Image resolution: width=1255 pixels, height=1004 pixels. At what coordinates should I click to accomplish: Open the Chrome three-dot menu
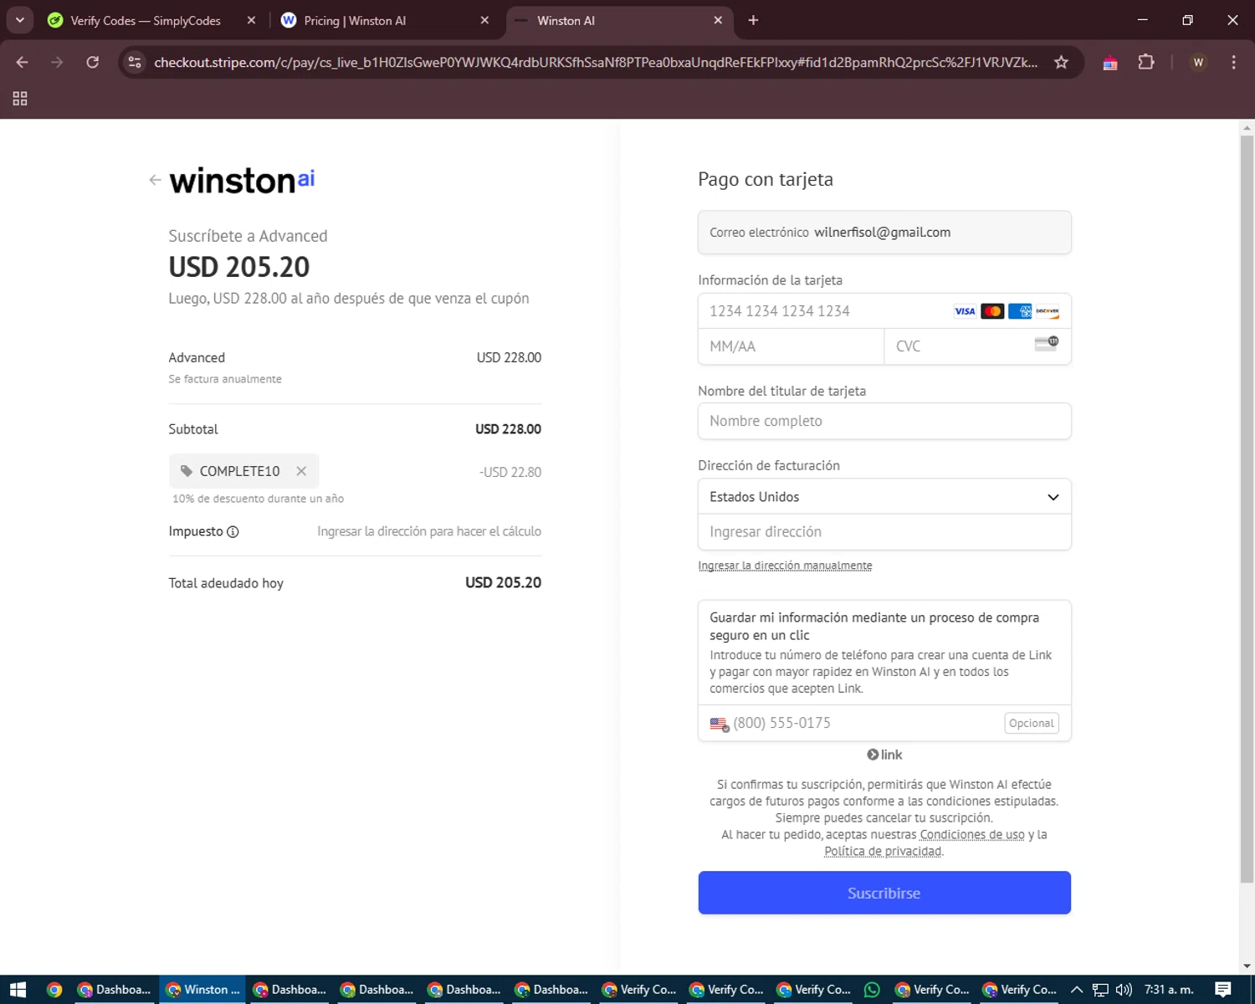coord(1233,62)
